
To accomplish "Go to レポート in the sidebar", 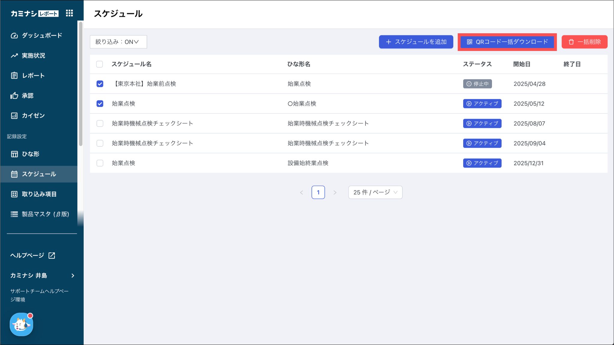I will (33, 76).
